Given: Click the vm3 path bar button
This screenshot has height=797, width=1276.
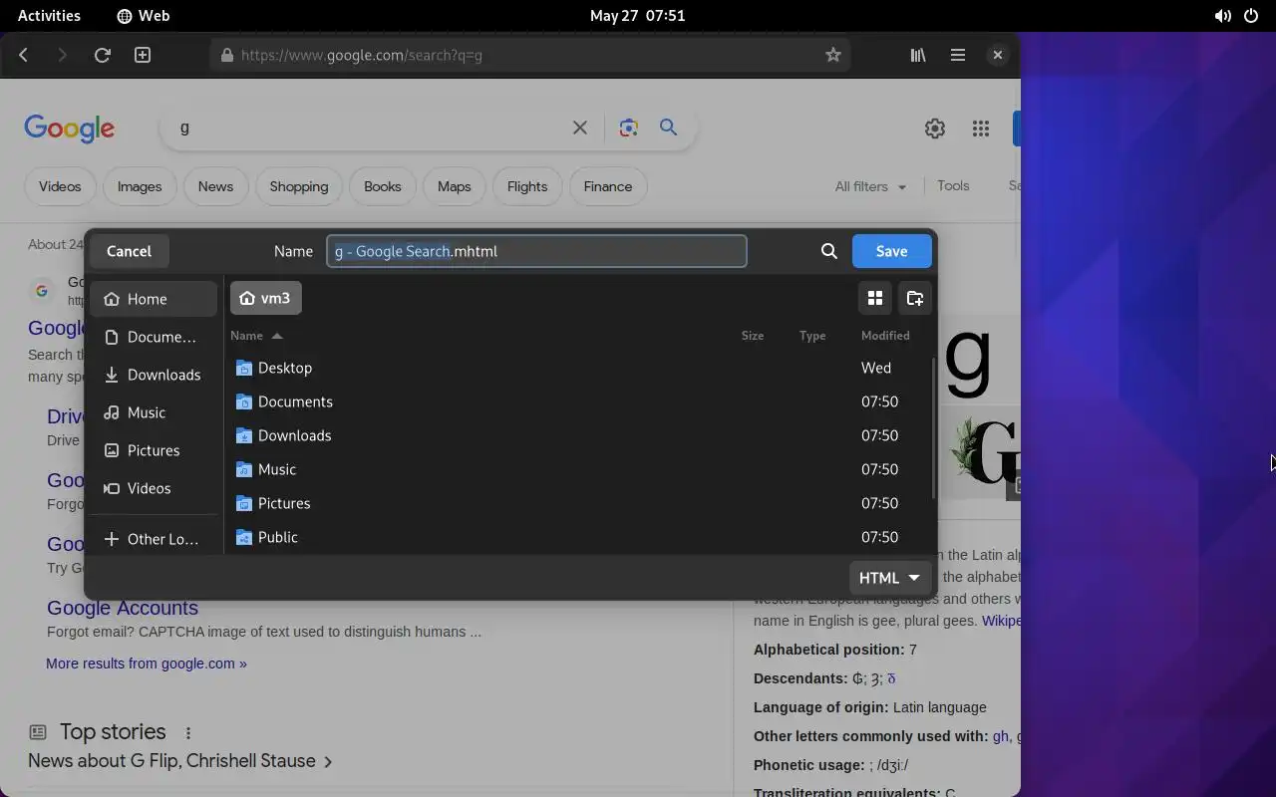Looking at the screenshot, I should click(266, 298).
